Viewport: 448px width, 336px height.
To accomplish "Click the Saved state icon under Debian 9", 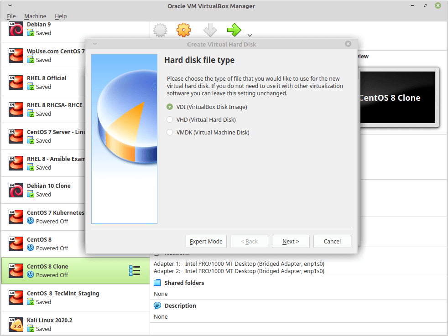I will (x=30, y=33).
